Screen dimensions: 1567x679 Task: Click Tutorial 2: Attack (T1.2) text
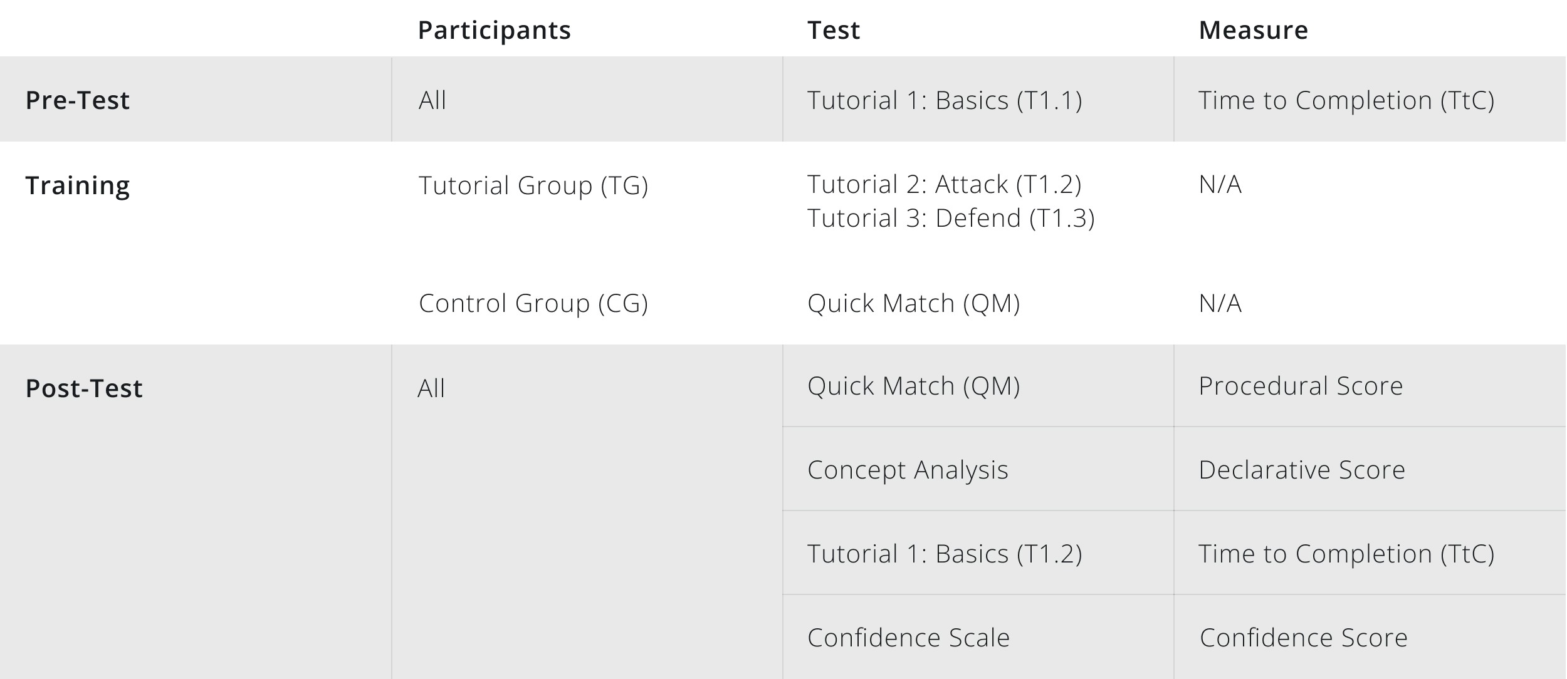point(944,184)
